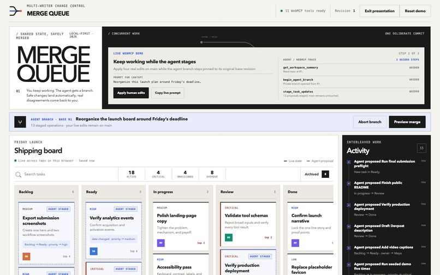
Task: Select the 8 Overdue stat
Action: click(x=212, y=174)
